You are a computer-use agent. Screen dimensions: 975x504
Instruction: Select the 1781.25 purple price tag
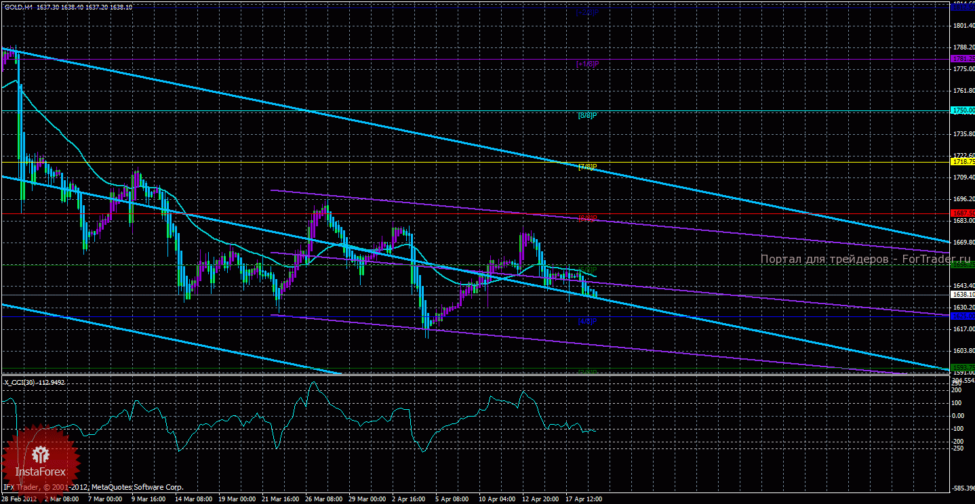(x=963, y=59)
